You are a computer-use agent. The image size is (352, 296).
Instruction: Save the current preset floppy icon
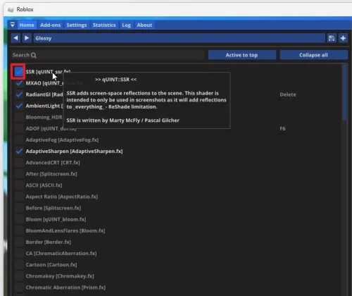[332, 38]
